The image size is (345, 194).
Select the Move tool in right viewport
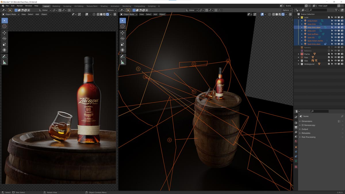pyautogui.click(x=122, y=33)
